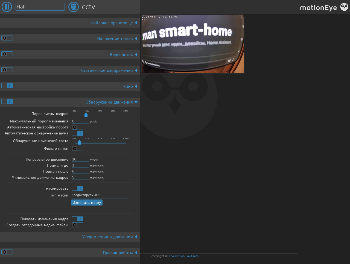Open the Файловое хранилище section title
The height and width of the screenshot is (264, 350).
coord(112,23)
